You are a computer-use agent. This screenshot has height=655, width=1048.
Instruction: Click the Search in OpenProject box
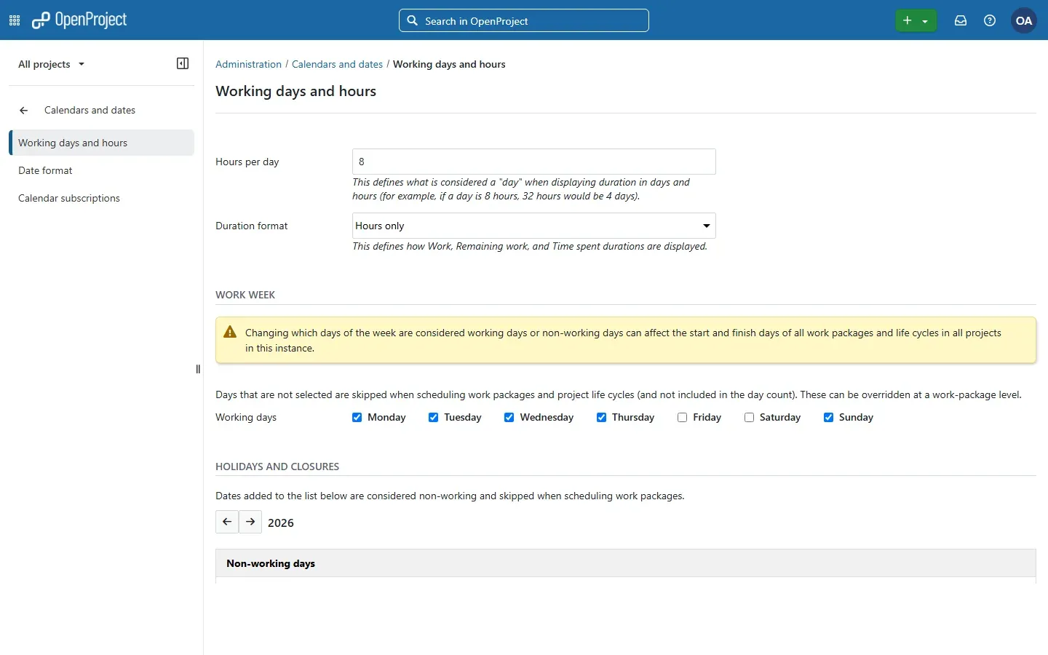tap(524, 20)
